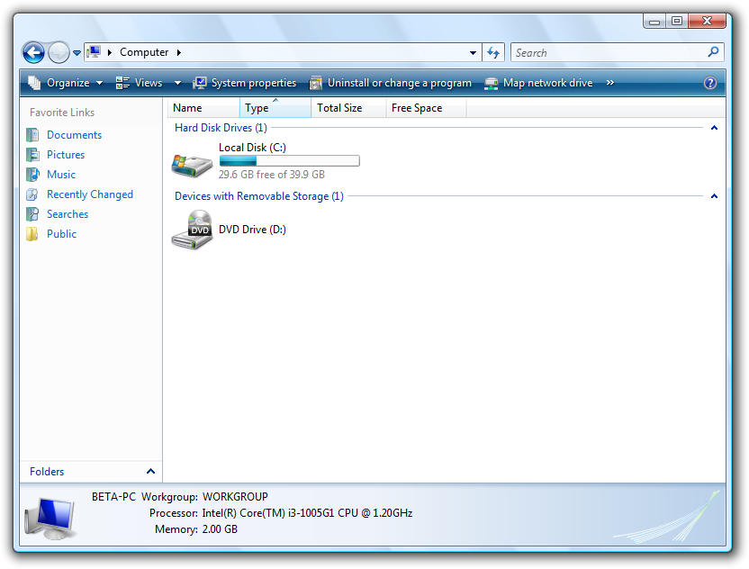Collapse Devices with Removable Storage group
The height and width of the screenshot is (569, 749).
714,196
